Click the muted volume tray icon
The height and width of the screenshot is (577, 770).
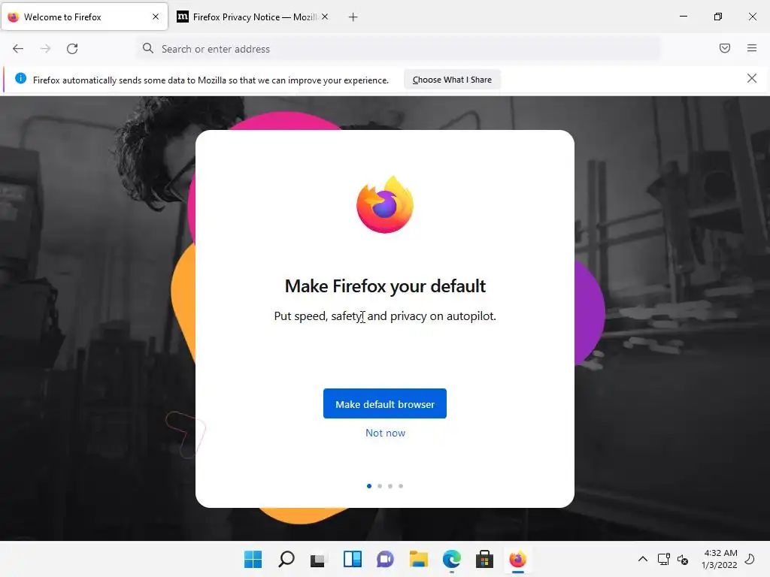683,559
